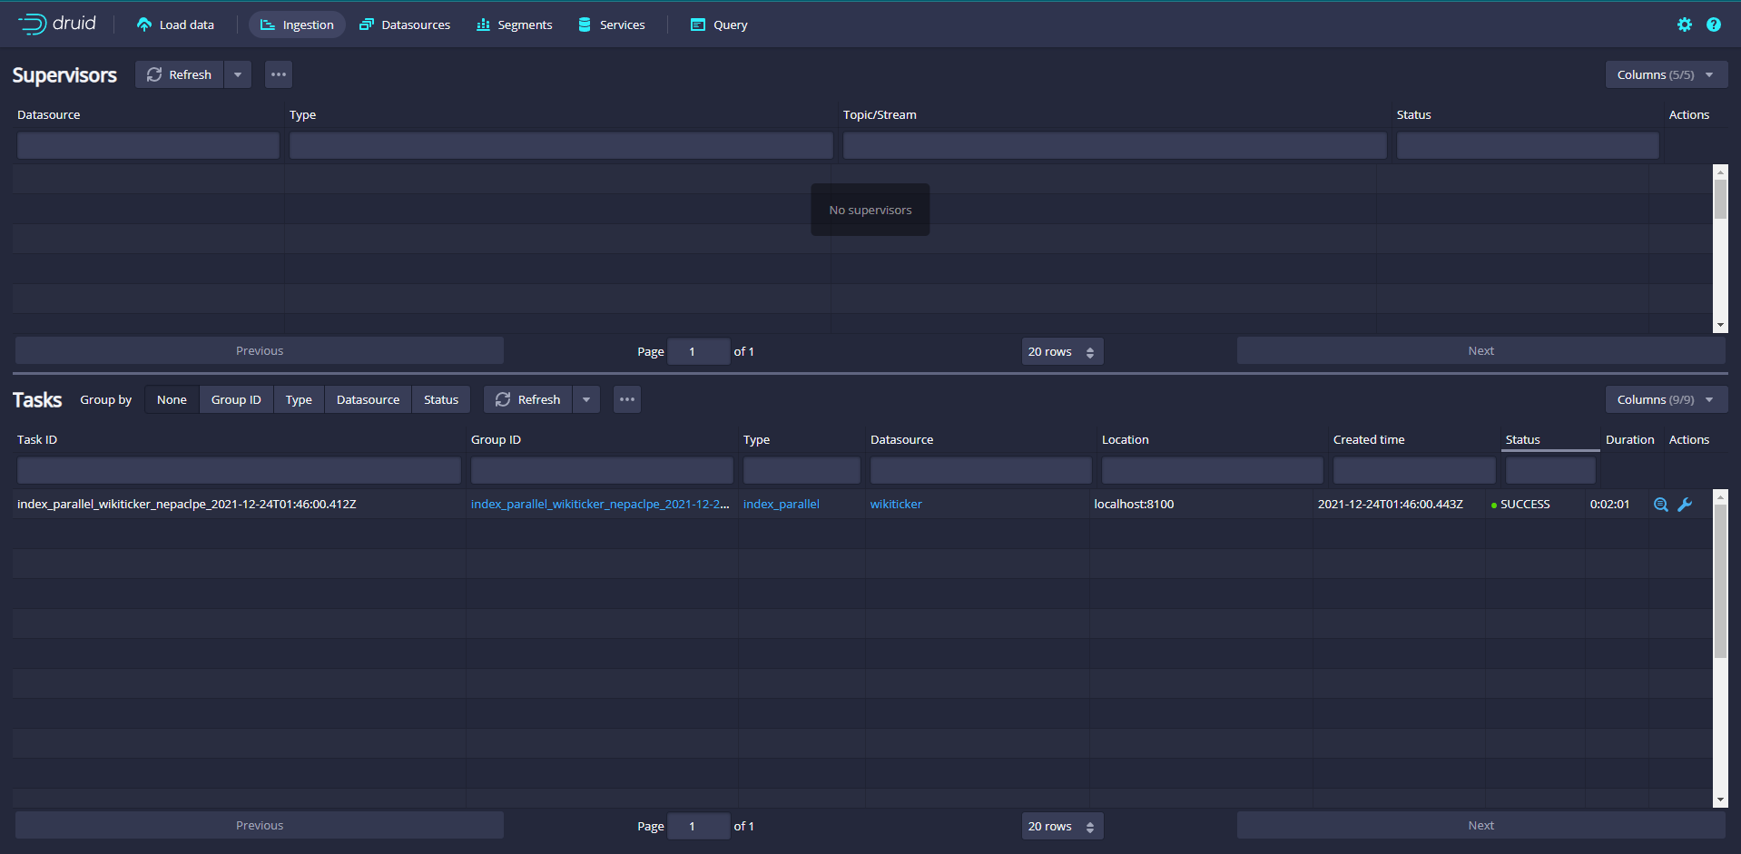Group tasks by Status
Image resolution: width=1741 pixels, height=854 pixels.
[441, 399]
